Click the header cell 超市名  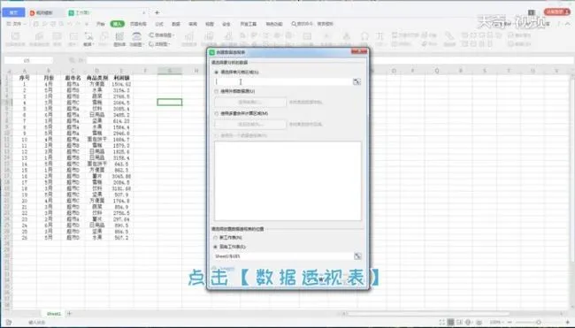pyautogui.click(x=73, y=78)
